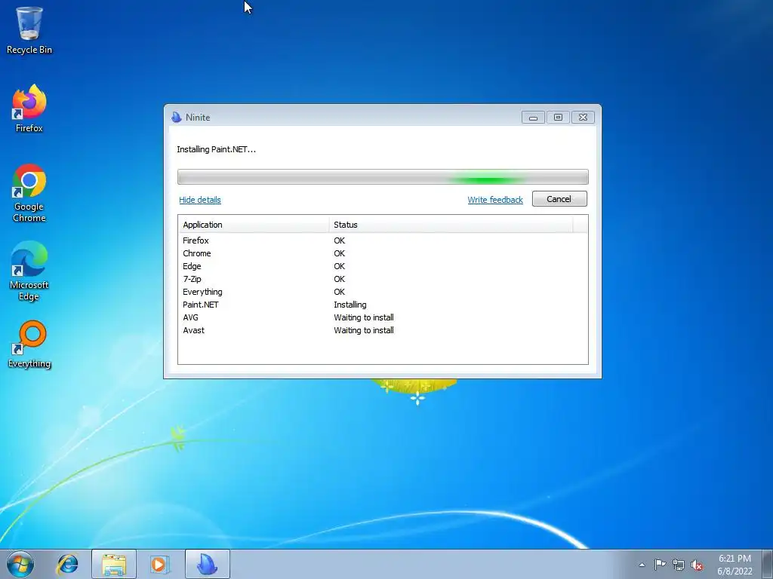
Task: Click the Installing status for Paint.NET
Action: coord(350,305)
